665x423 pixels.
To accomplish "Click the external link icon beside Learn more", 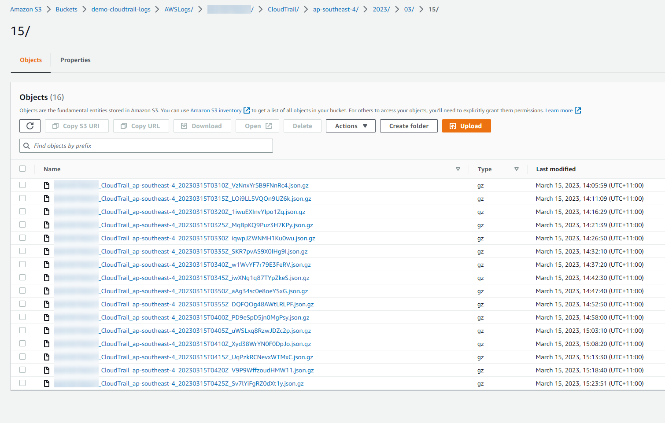I will tap(578, 110).
